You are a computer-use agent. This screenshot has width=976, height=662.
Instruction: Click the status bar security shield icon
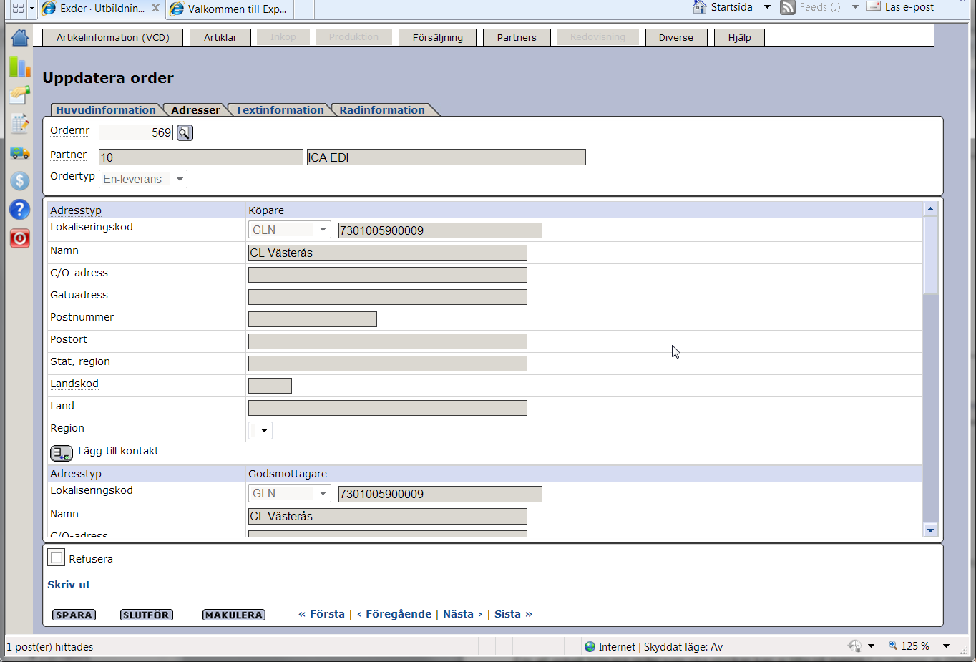[854, 646]
